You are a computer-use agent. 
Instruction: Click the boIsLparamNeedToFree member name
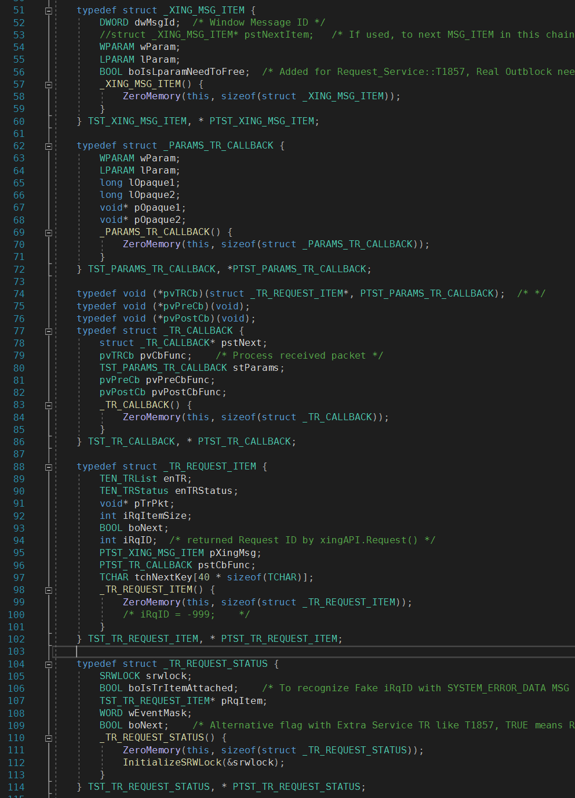187,72
